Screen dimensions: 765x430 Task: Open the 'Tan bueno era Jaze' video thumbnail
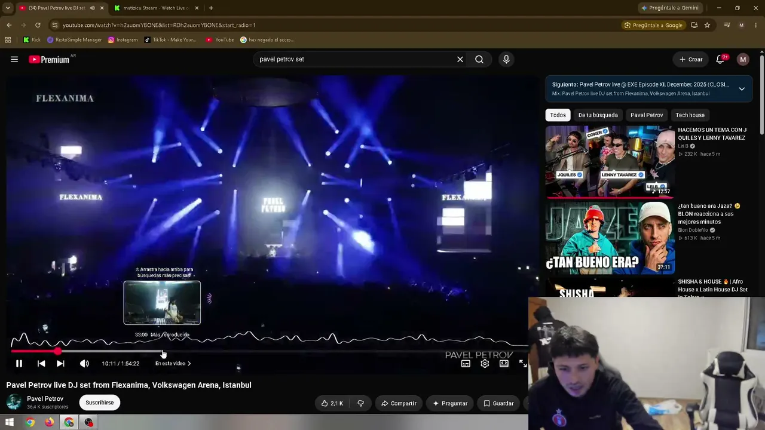610,238
